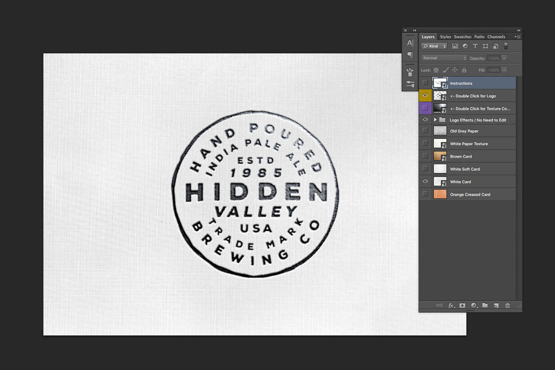The height and width of the screenshot is (370, 555).
Task: Create a new layer icon
Action: [x=496, y=305]
